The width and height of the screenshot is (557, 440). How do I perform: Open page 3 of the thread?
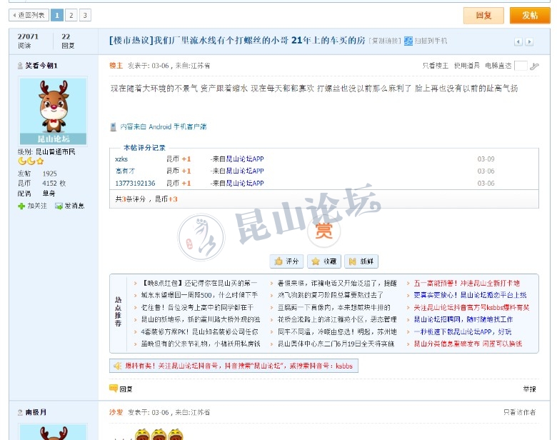pyautogui.click(x=85, y=15)
